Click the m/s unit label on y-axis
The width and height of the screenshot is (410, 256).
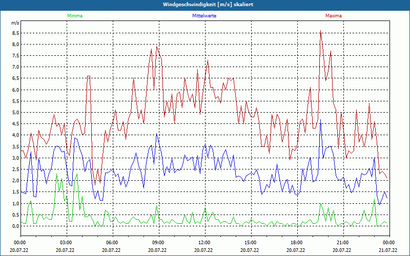[x=15, y=23]
